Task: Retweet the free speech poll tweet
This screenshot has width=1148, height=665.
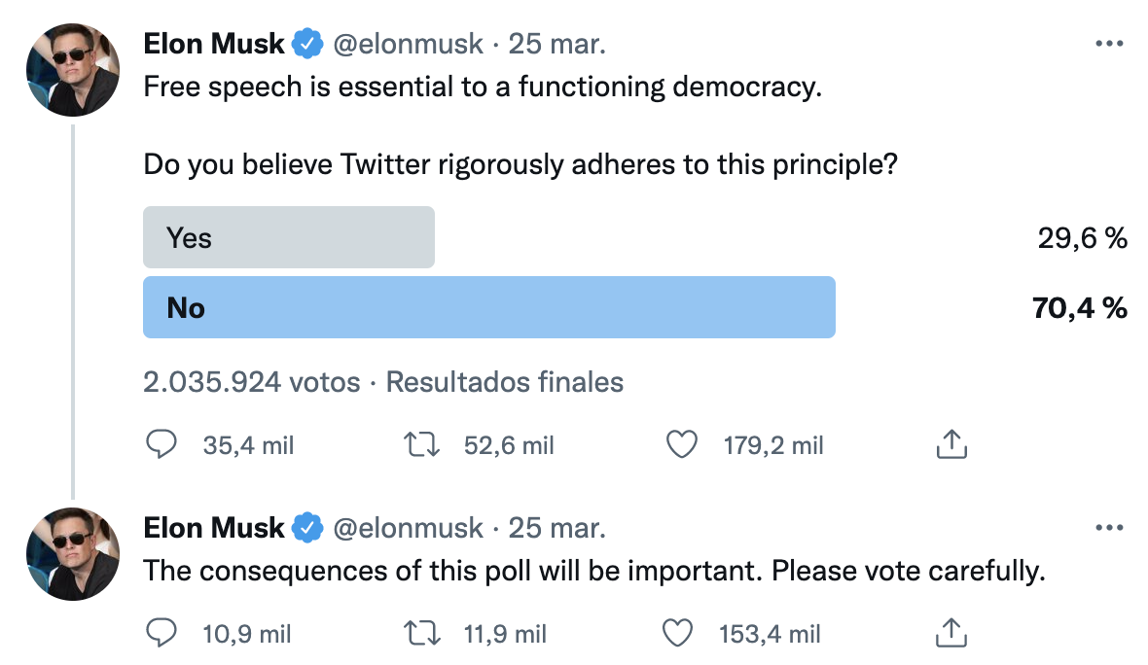Action: pos(421,444)
